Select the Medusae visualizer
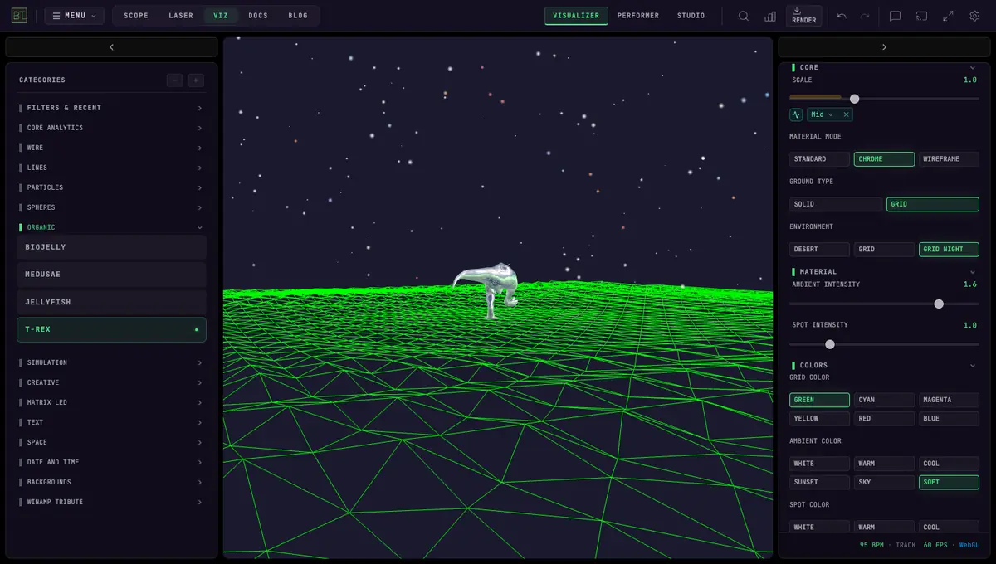Image resolution: width=996 pixels, height=564 pixels. pyautogui.click(x=111, y=275)
